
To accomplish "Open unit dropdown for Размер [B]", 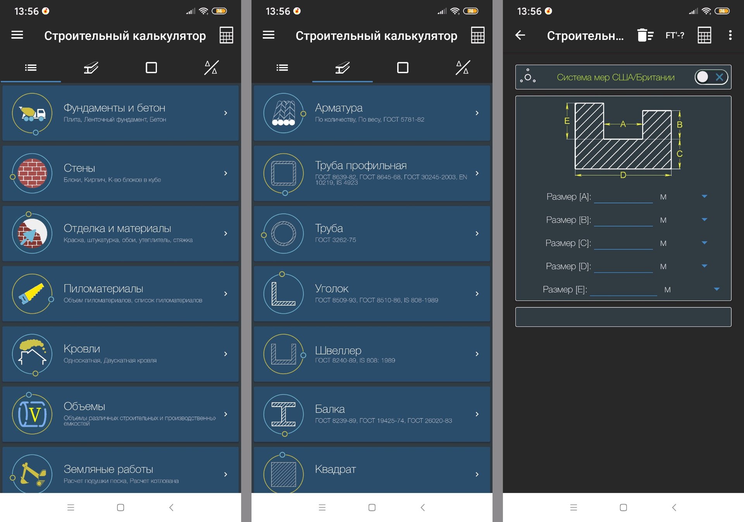I will [x=704, y=220].
